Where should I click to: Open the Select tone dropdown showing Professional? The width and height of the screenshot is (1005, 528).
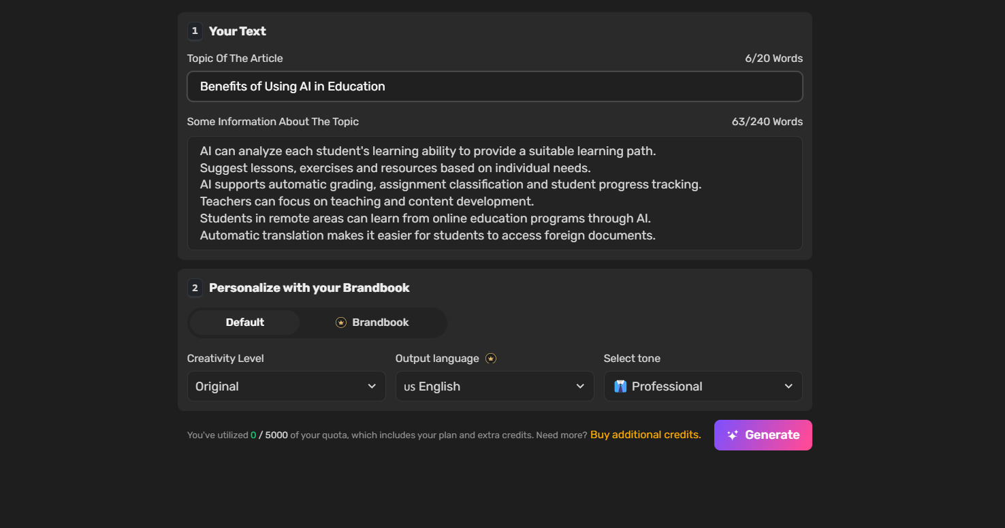coord(703,386)
